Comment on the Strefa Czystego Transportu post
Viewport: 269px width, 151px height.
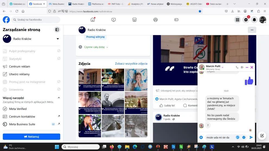pyautogui.click(x=190, y=106)
